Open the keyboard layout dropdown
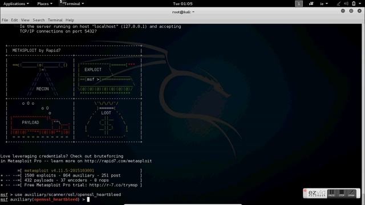The height and width of the screenshot is (205, 365). (324, 4)
